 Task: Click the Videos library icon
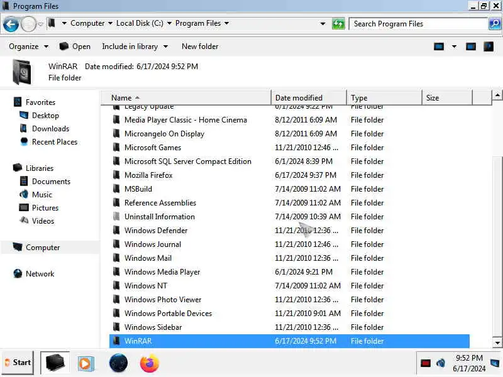tap(24, 221)
